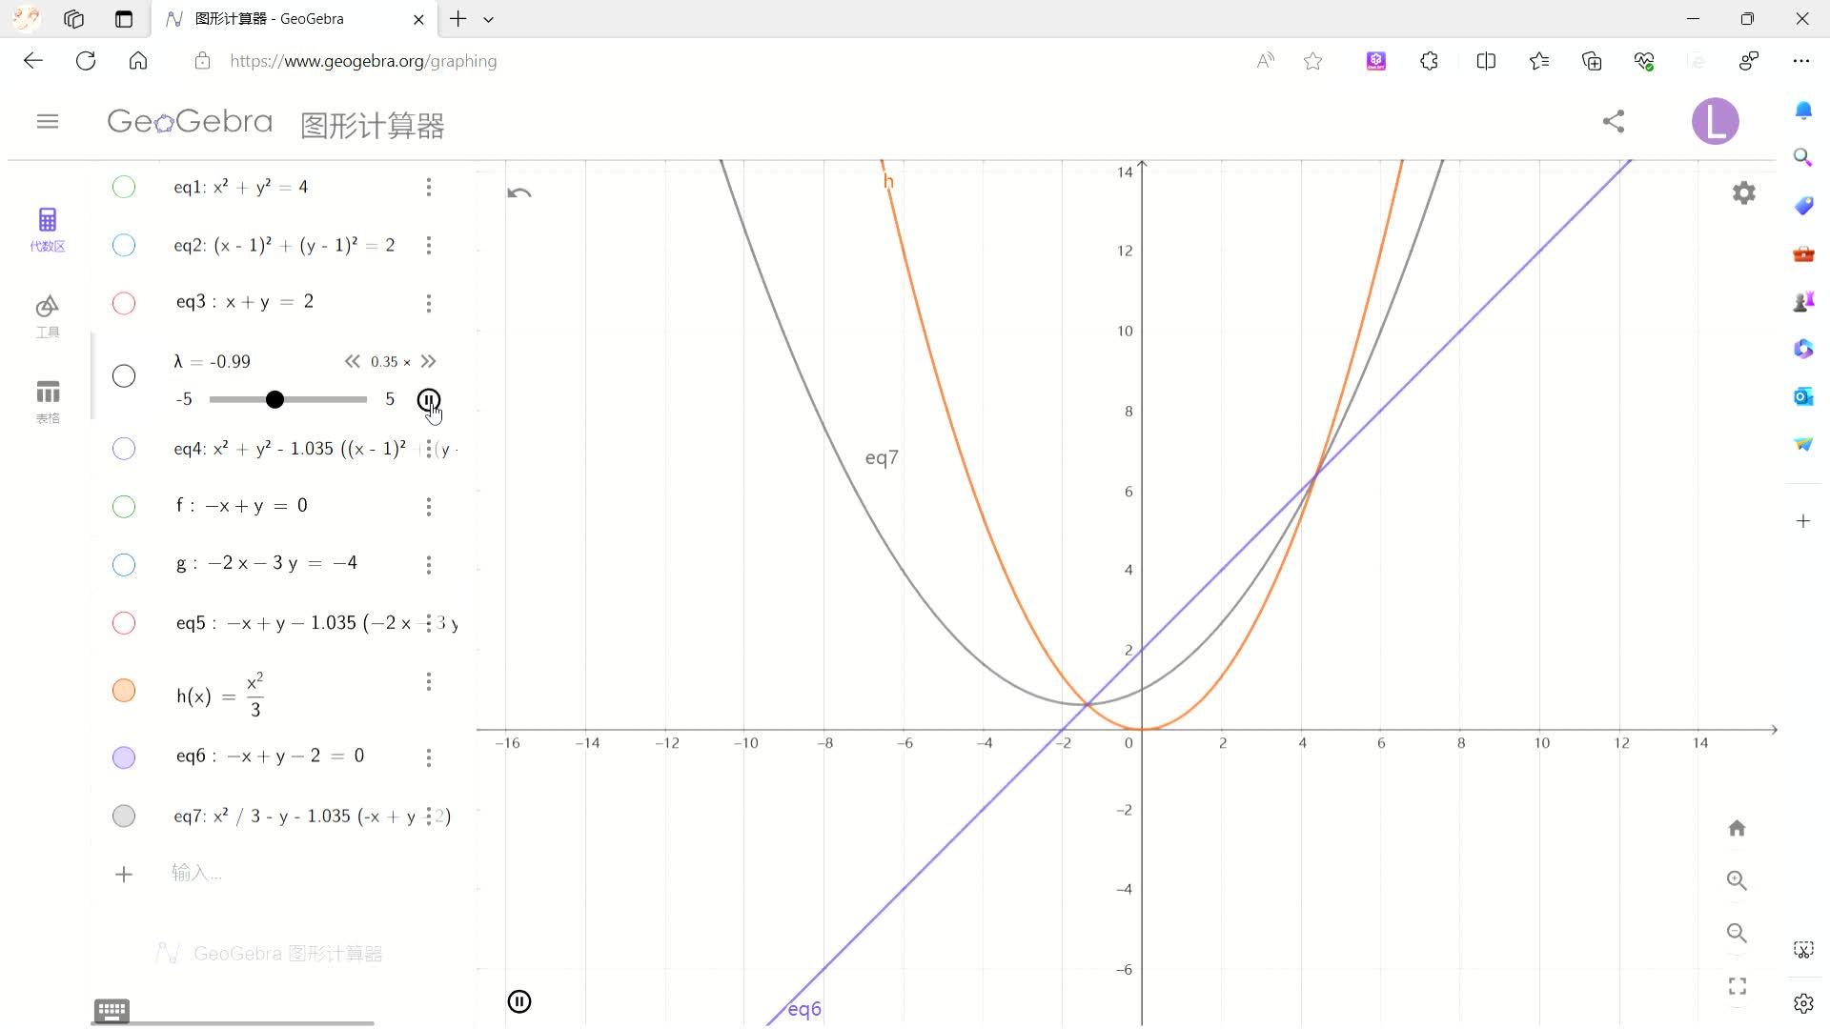Open the GeoGebra hamburger main menu
Viewport: 1830px width, 1029px height.
(x=48, y=121)
